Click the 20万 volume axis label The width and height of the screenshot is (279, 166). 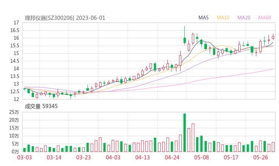14,120
